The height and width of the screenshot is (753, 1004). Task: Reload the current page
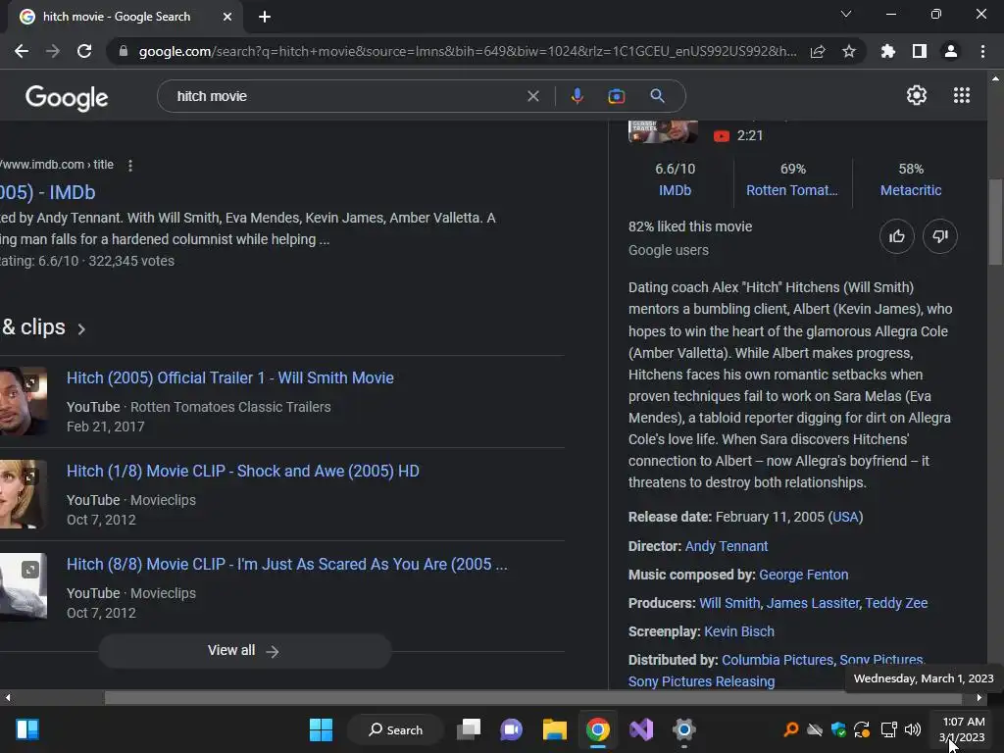tap(84, 51)
